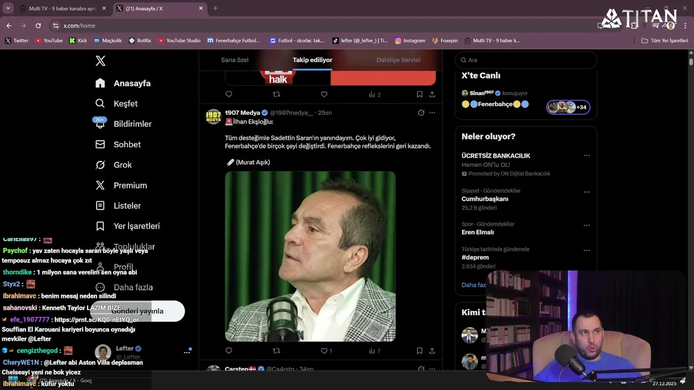Viewport: 694px width, 390px height.
Task: Open Grok actions on 1907 Medya post
Action: pos(421,113)
